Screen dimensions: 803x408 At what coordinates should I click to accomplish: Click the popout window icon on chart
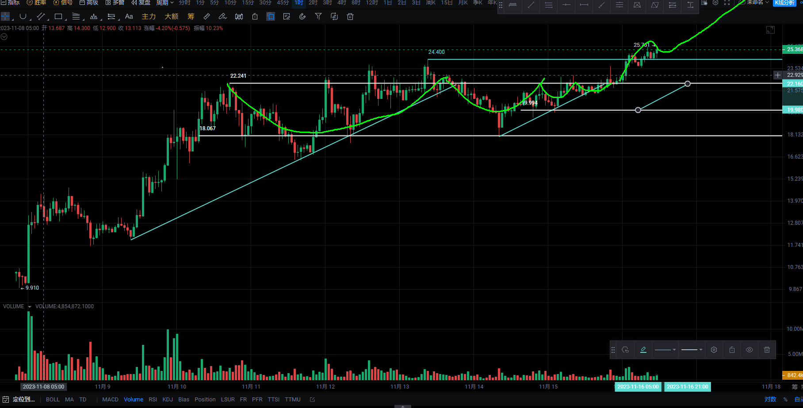pyautogui.click(x=770, y=30)
